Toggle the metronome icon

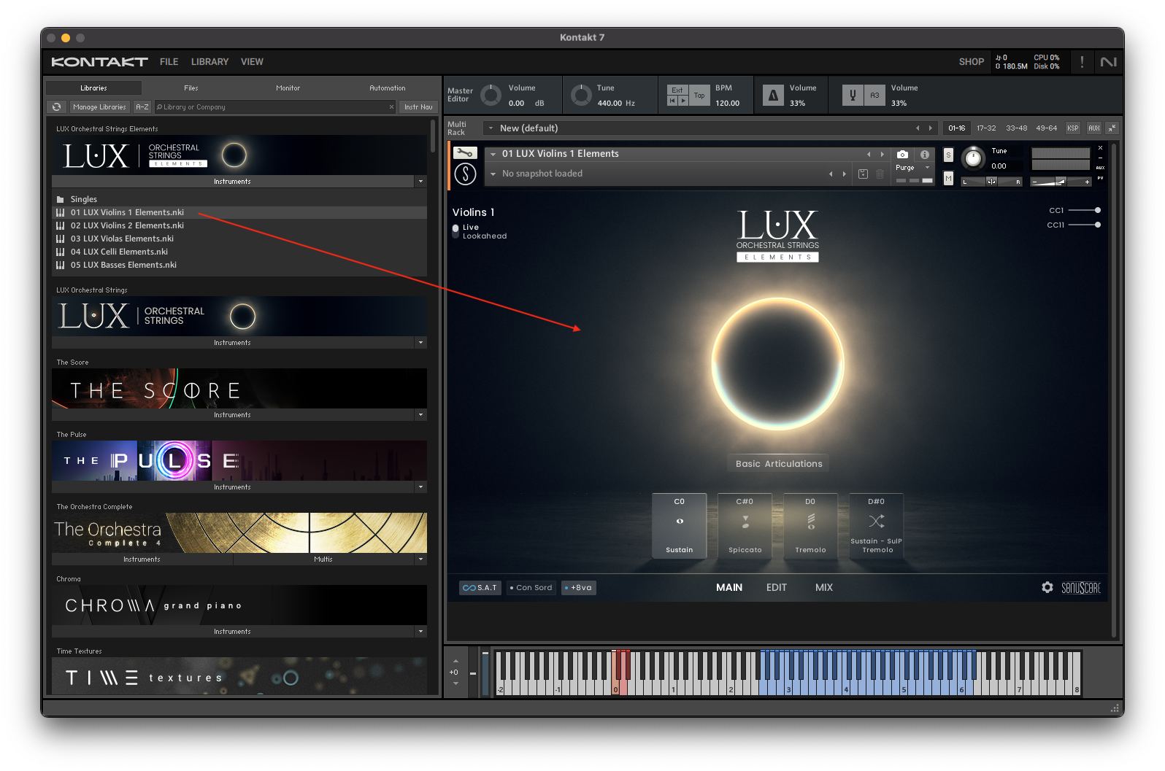773,96
